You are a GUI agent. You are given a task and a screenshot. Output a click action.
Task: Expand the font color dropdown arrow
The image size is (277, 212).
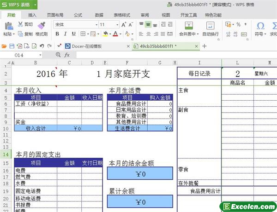[120, 34]
